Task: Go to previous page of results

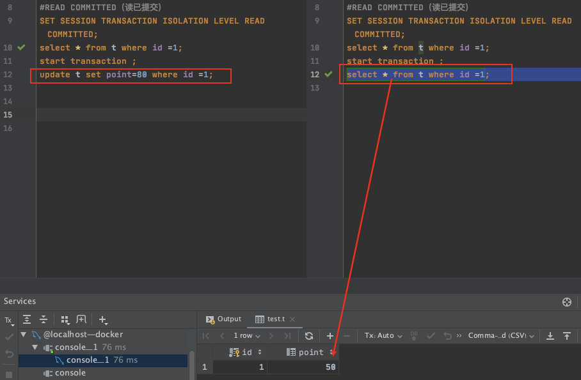Action: [222, 335]
